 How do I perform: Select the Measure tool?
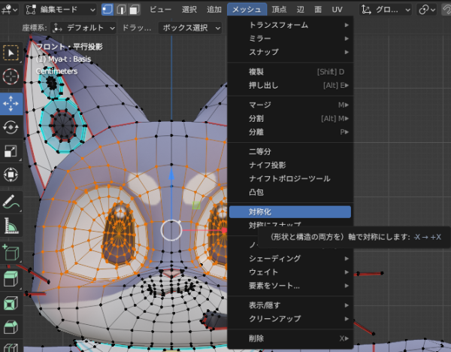click(11, 226)
